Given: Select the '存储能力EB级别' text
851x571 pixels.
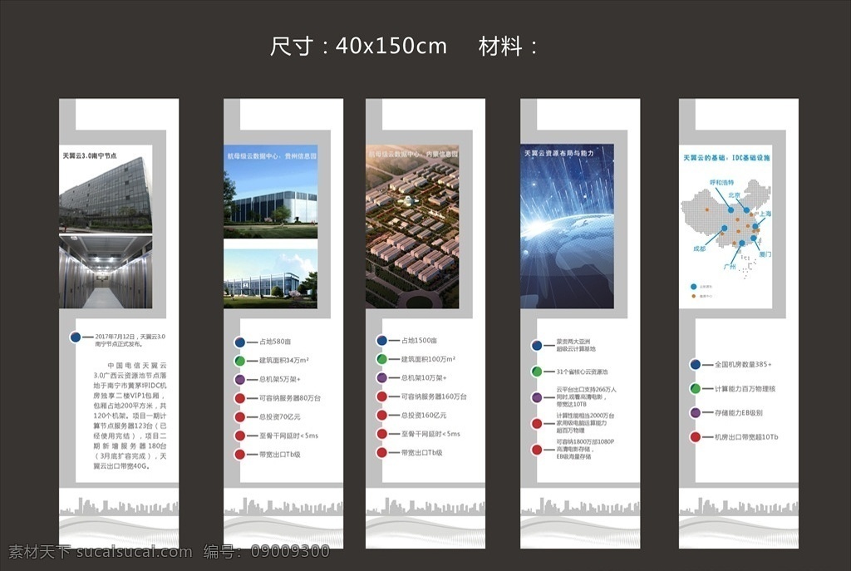Looking at the screenshot, I should 739,412.
